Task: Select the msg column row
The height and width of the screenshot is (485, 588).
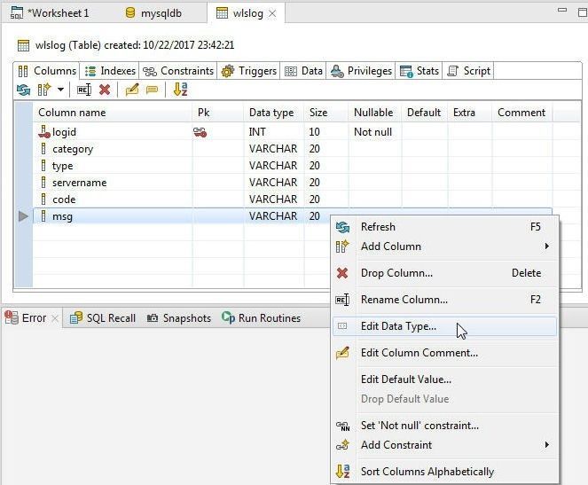Action: click(293, 216)
